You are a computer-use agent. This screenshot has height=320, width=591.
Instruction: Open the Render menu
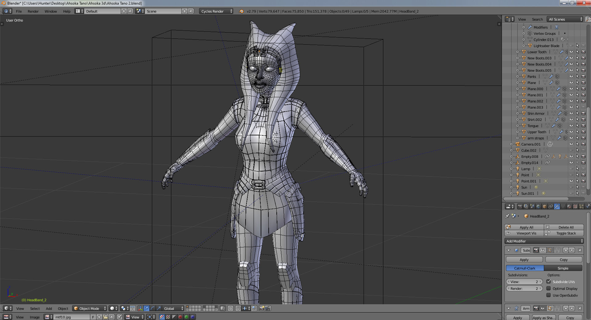(x=33, y=11)
